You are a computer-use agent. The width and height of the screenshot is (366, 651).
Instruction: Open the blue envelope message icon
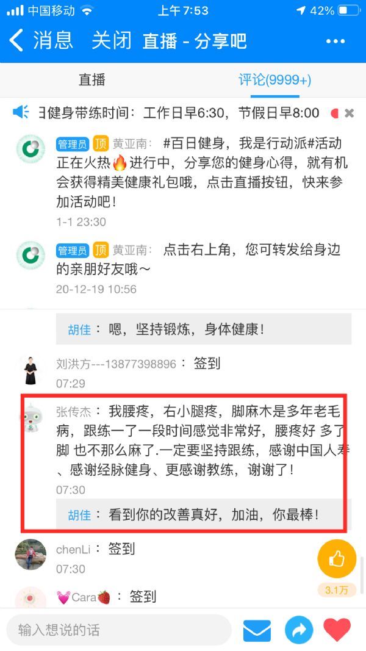pos(257,631)
